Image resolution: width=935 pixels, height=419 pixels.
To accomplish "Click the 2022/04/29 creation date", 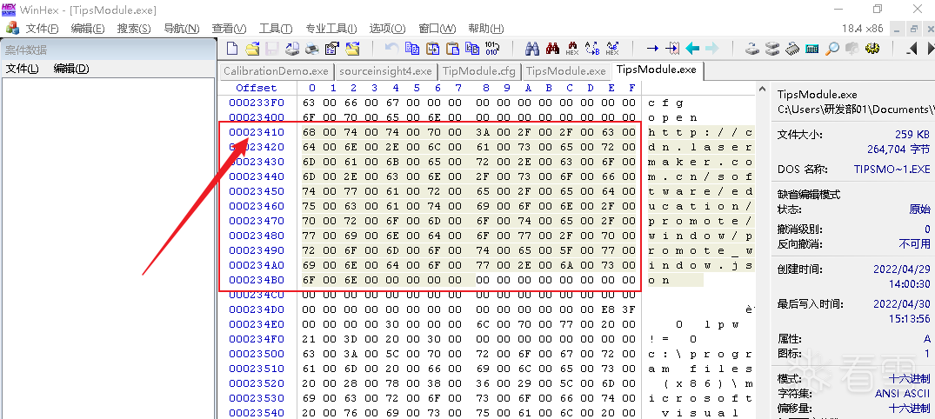I will pos(902,269).
